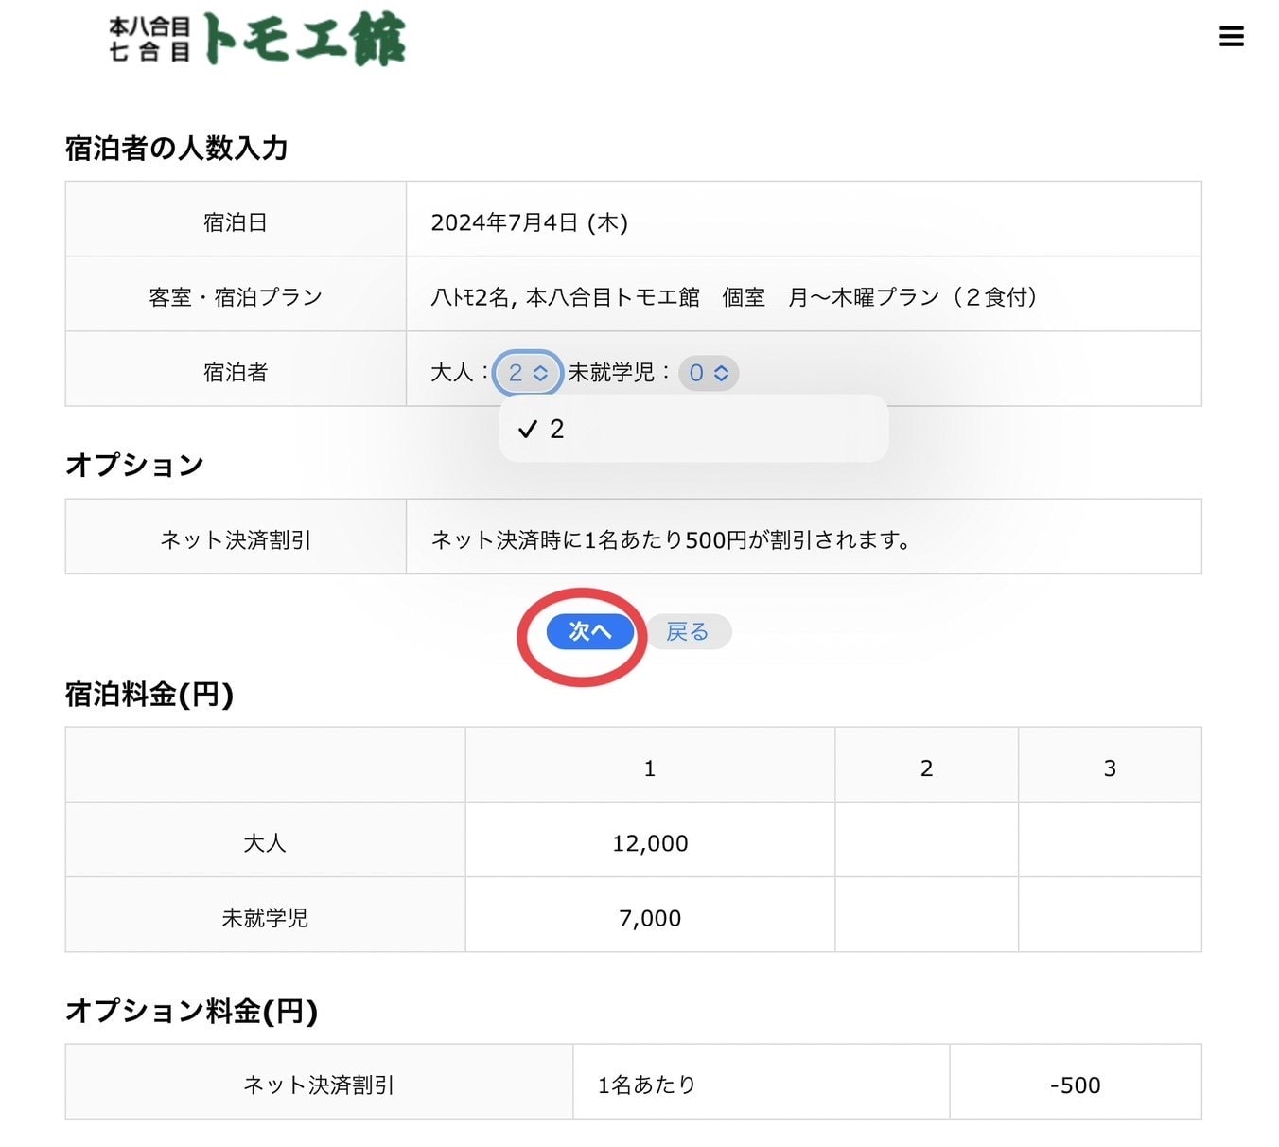1279x1147 pixels.
Task: Click the room plan description text
Action: [x=734, y=297]
